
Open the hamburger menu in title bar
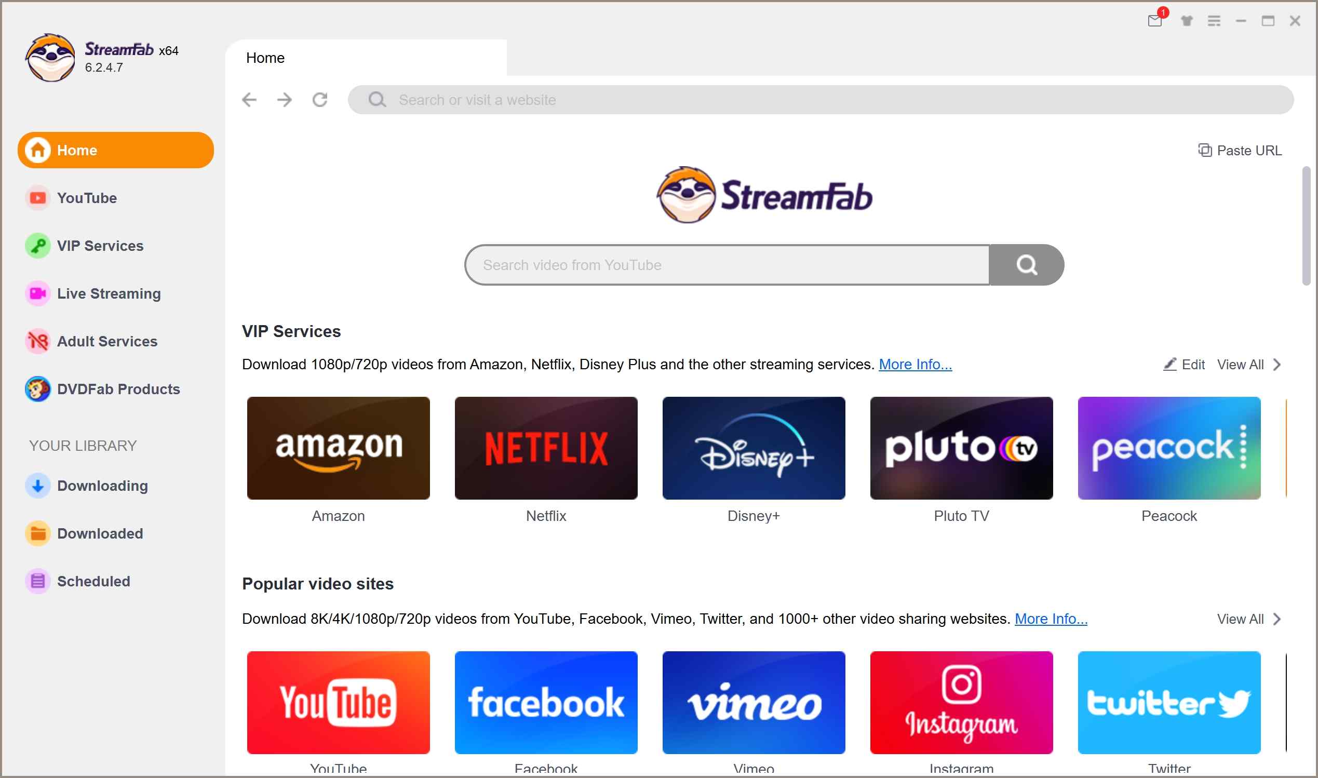1214,21
